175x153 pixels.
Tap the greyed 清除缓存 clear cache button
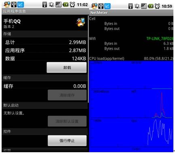[x=67, y=95]
